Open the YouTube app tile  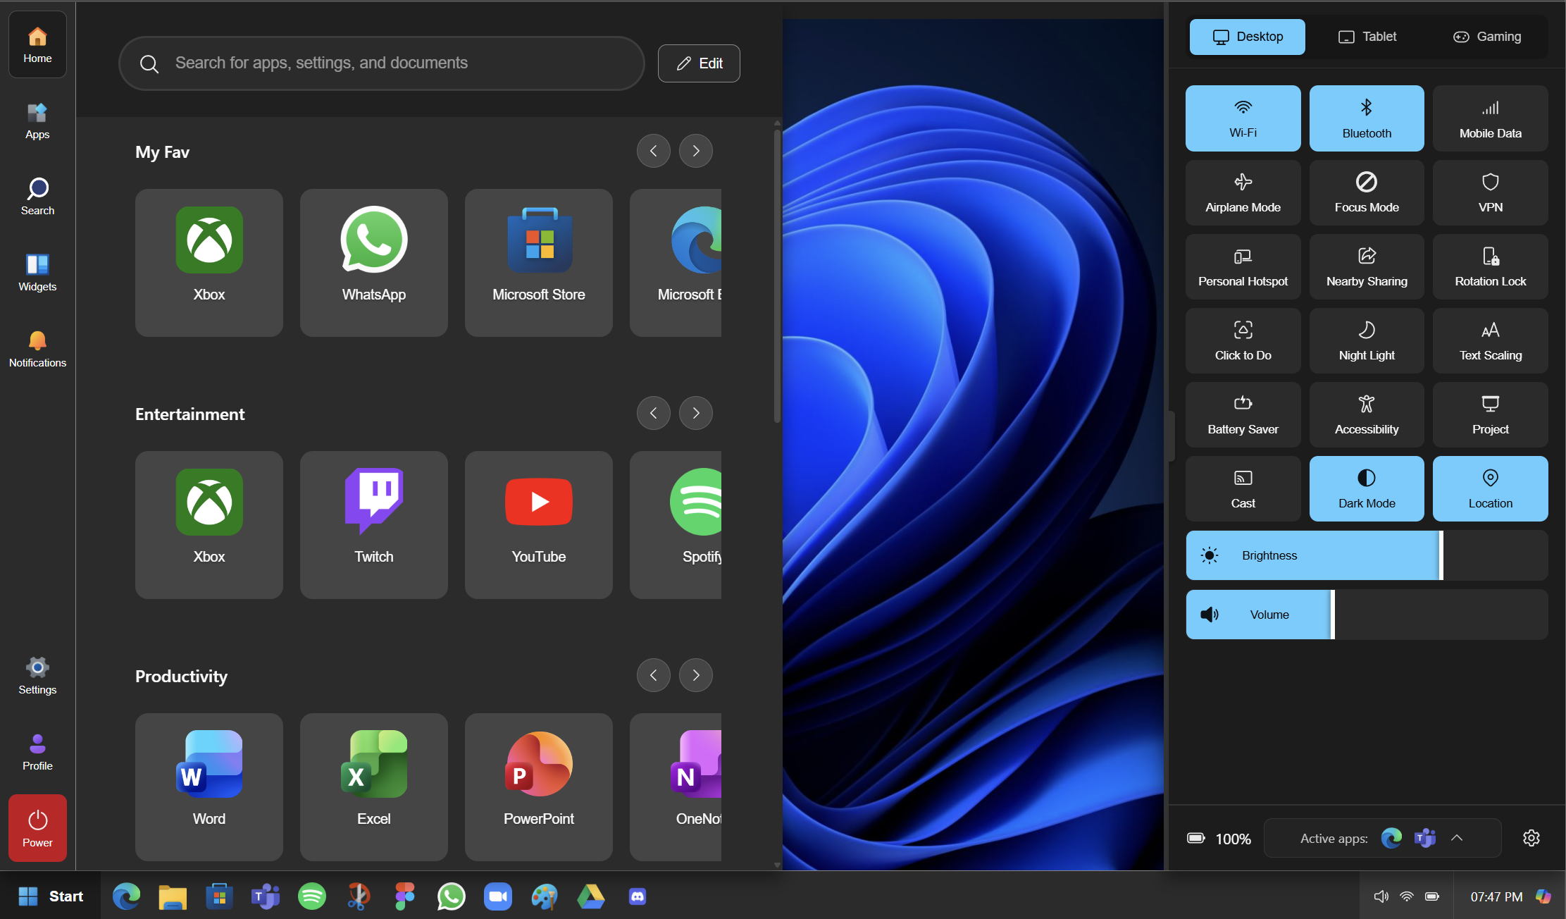538,524
